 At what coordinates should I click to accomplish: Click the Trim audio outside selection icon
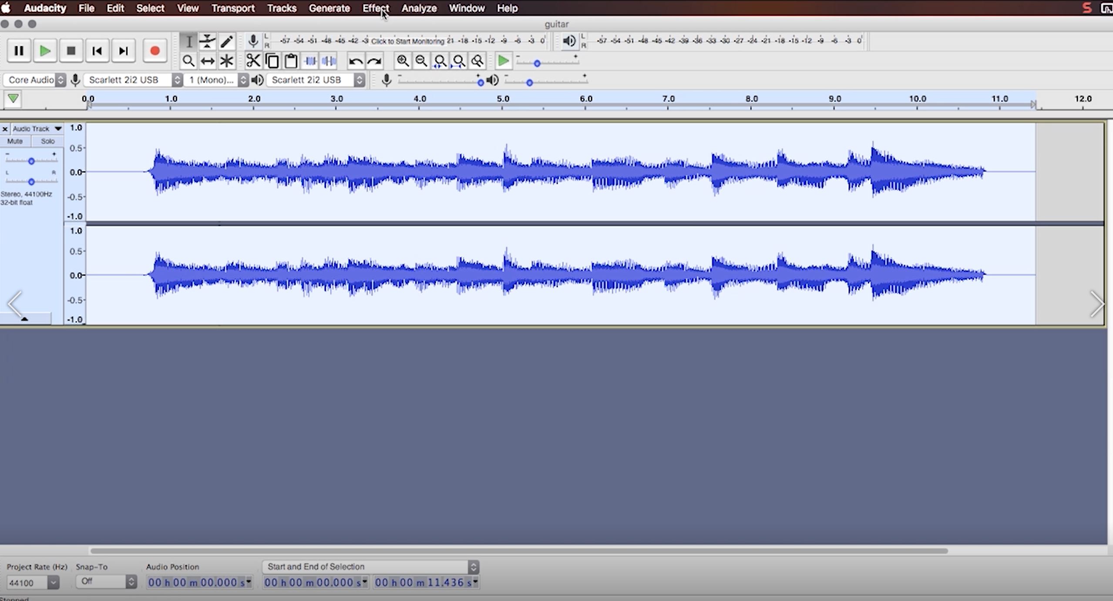(310, 61)
